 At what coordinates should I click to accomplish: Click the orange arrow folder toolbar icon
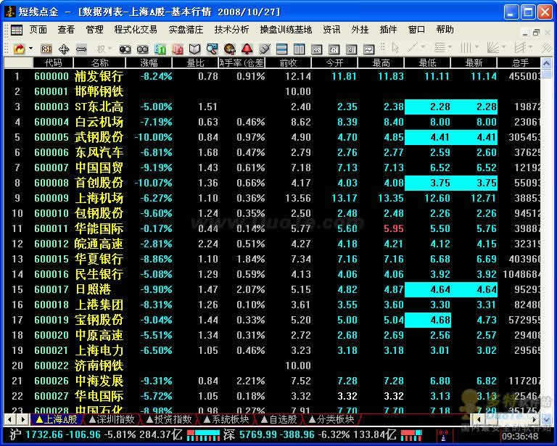(x=19, y=49)
